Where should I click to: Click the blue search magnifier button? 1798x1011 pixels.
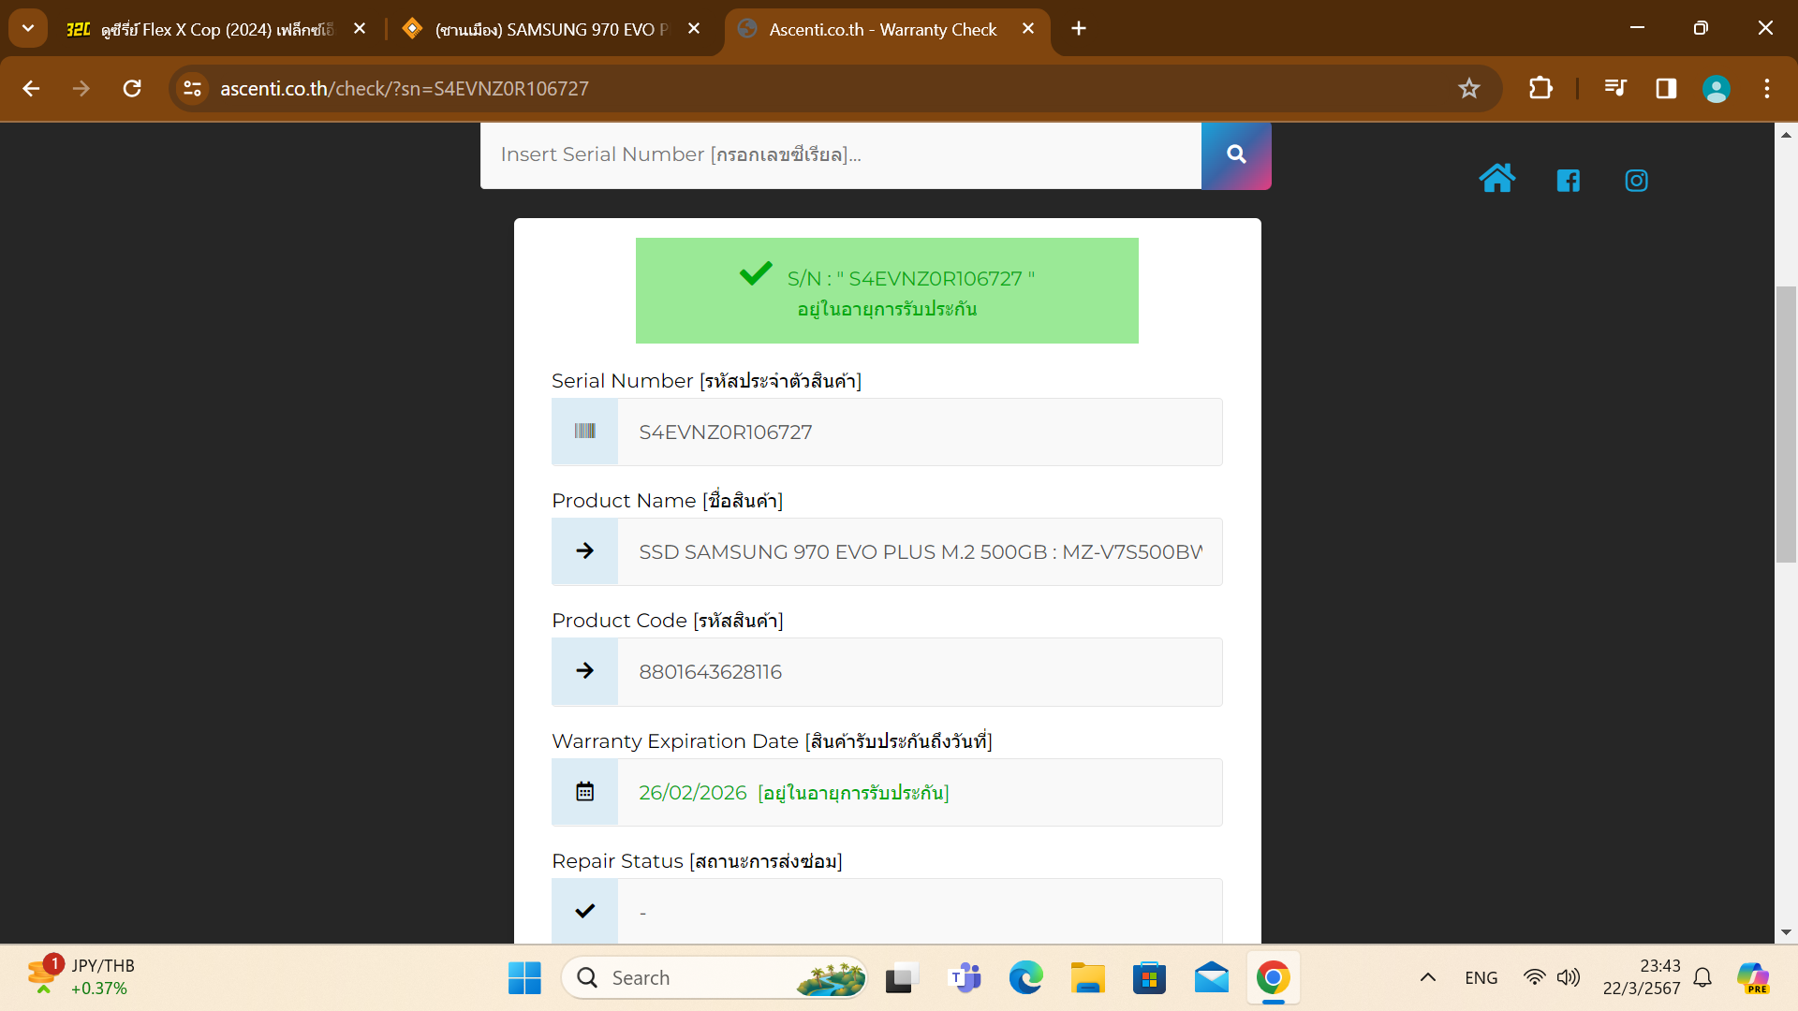pyautogui.click(x=1236, y=154)
